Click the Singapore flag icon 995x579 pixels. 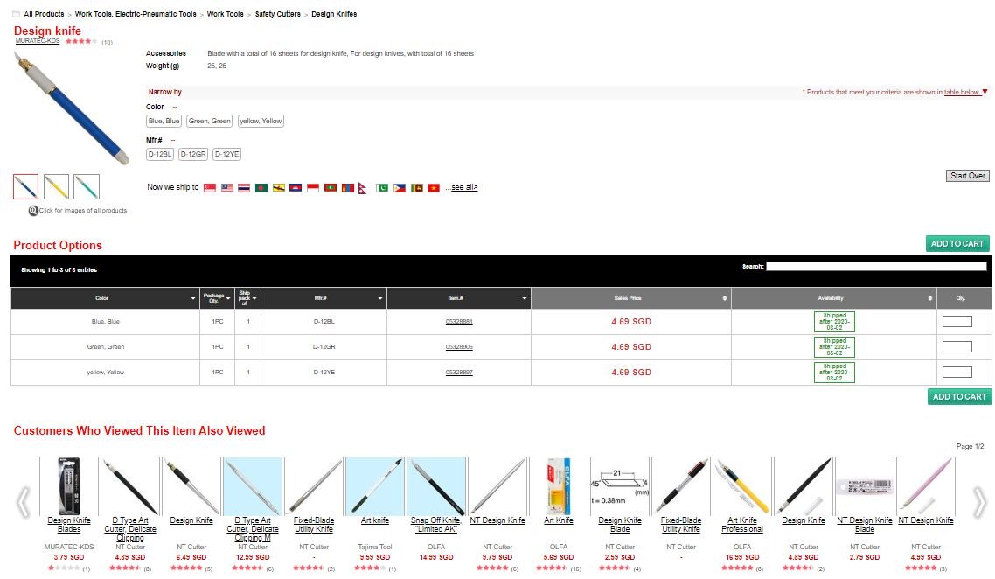(210, 188)
